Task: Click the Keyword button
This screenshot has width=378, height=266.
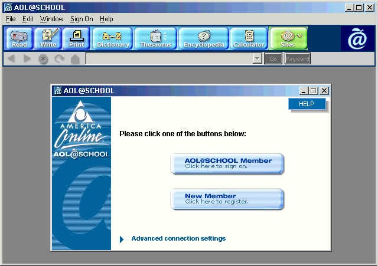Action: coord(298,59)
